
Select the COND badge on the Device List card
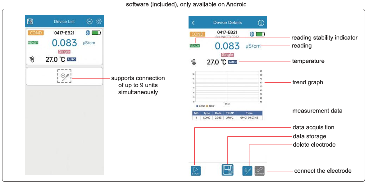[36, 33]
